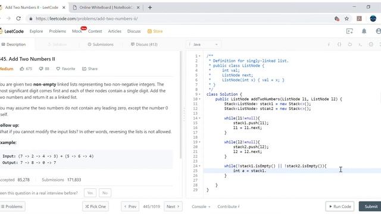Open Articles in the navigation
This screenshot has height=214, width=381.
coord(115,32)
